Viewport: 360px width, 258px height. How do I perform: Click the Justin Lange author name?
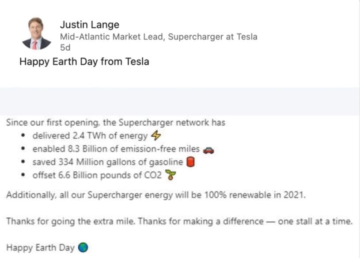90,25
